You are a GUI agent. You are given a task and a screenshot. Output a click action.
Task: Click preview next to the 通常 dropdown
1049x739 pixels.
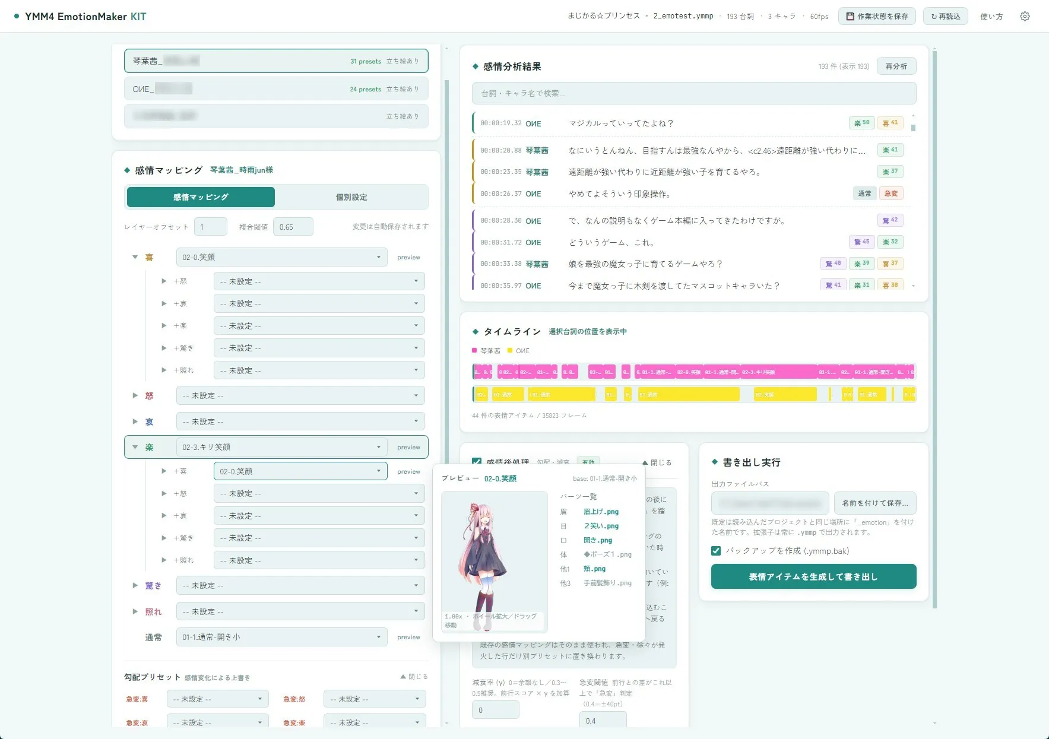(408, 637)
